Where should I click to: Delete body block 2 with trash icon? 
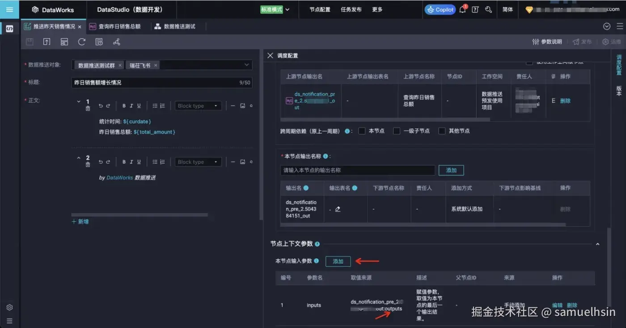[x=88, y=165]
